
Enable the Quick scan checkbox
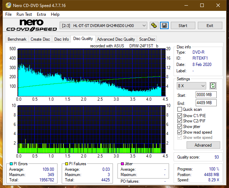coord(180,109)
